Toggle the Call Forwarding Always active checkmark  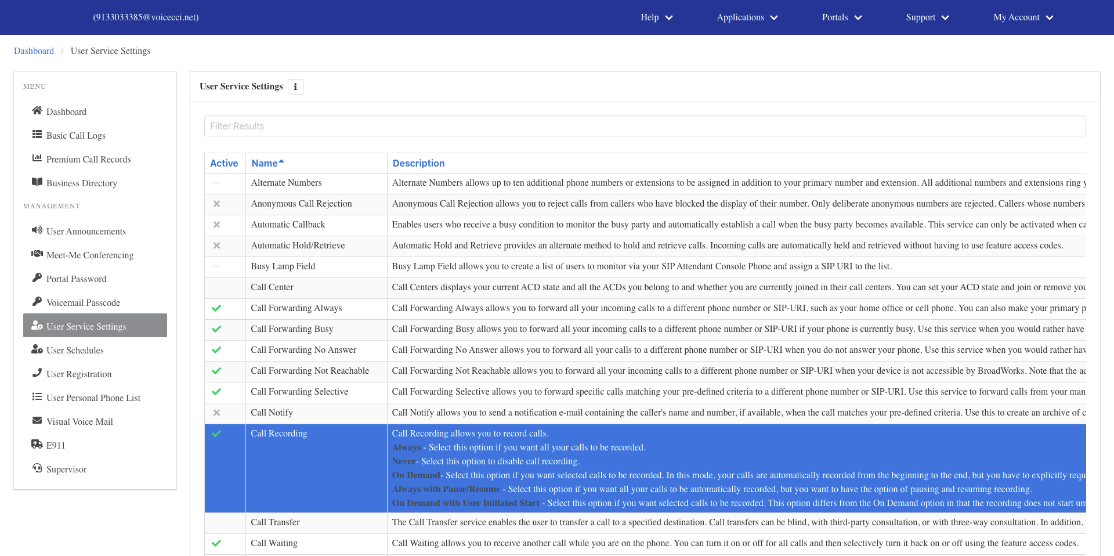coord(216,308)
